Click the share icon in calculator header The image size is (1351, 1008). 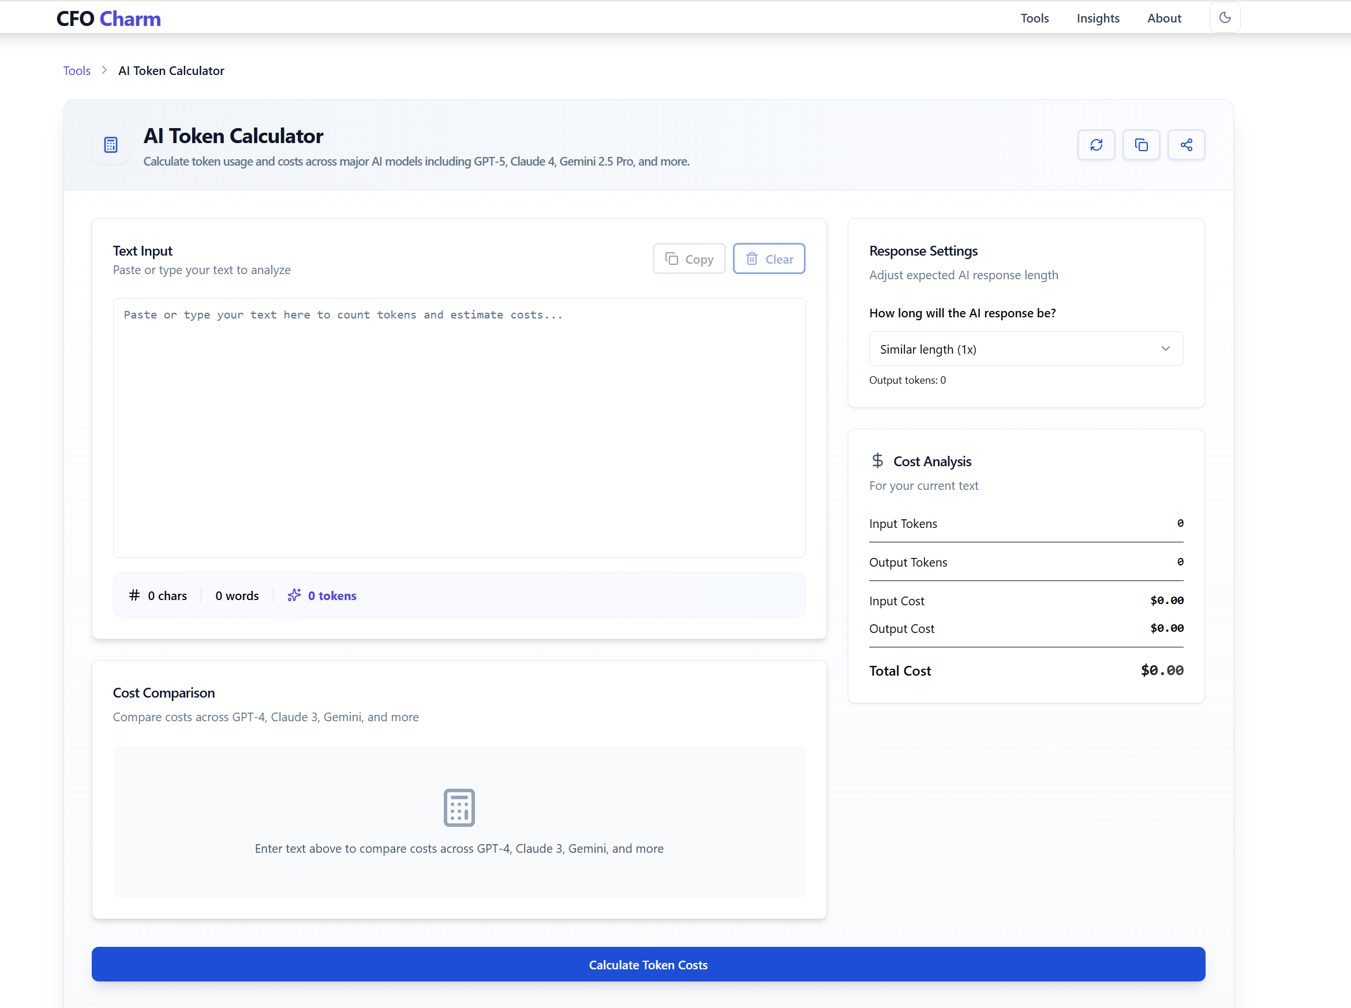point(1185,145)
